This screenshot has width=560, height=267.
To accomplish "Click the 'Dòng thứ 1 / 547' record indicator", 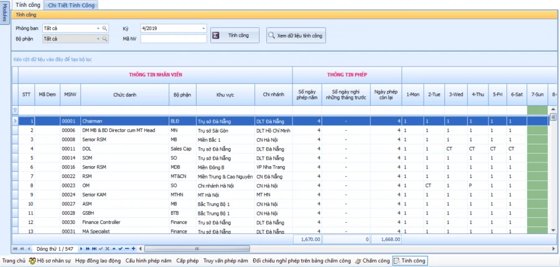I will tap(55, 249).
